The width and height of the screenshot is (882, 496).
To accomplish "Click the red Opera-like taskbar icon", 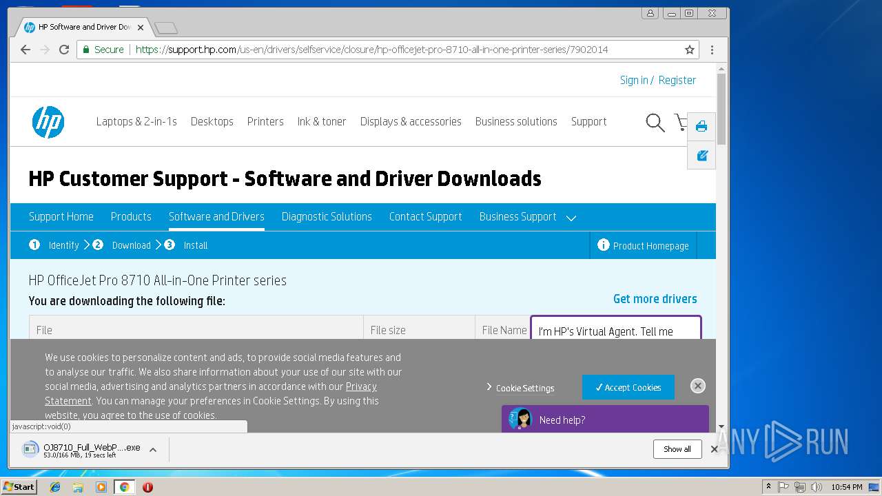I will point(147,487).
